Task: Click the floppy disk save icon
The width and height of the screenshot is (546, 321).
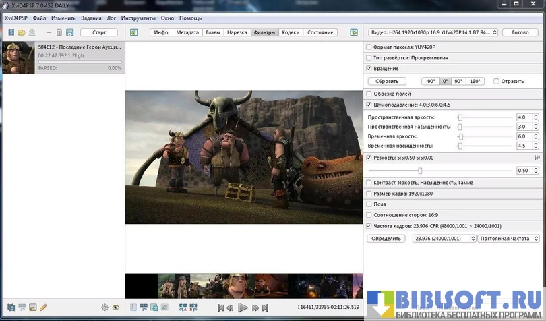Action: (x=69, y=32)
